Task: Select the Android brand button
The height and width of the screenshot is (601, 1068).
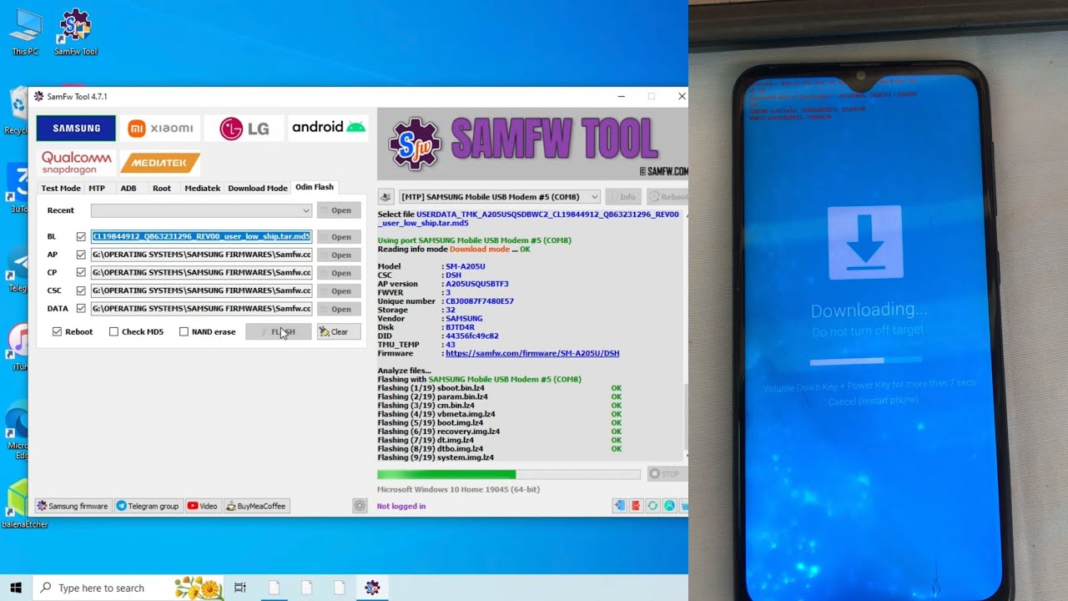Action: coord(329,128)
